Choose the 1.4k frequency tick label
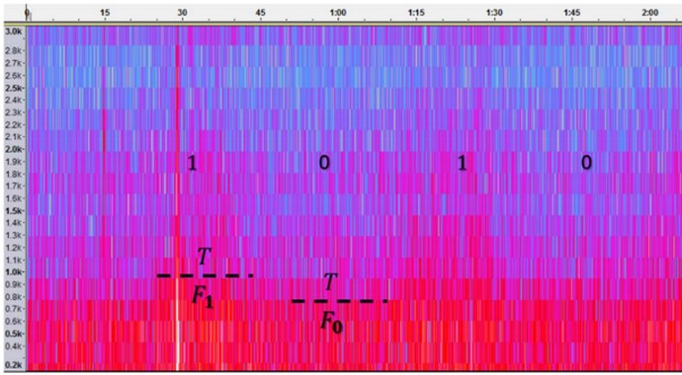 click(13, 223)
